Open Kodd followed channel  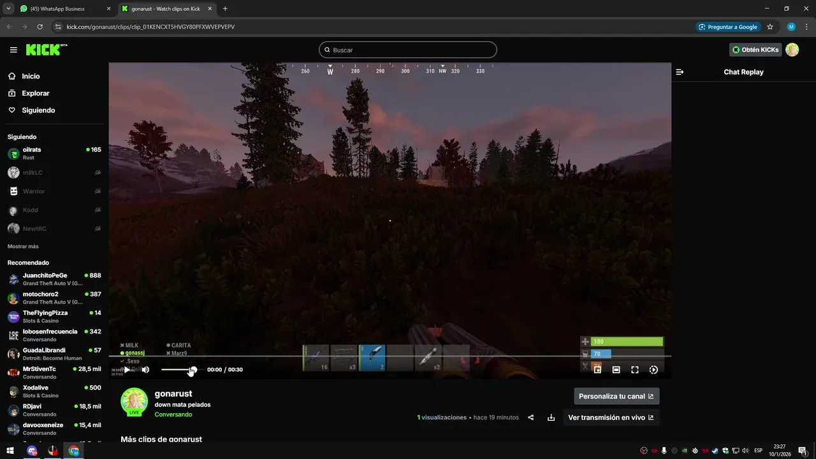coord(54,210)
